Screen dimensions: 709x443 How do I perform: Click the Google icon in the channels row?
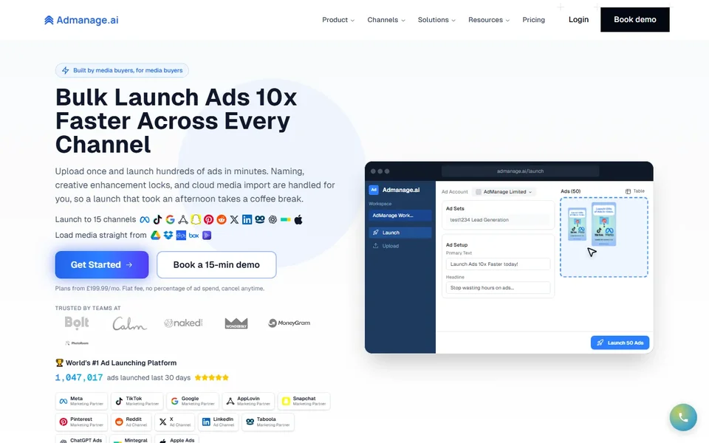tap(170, 220)
